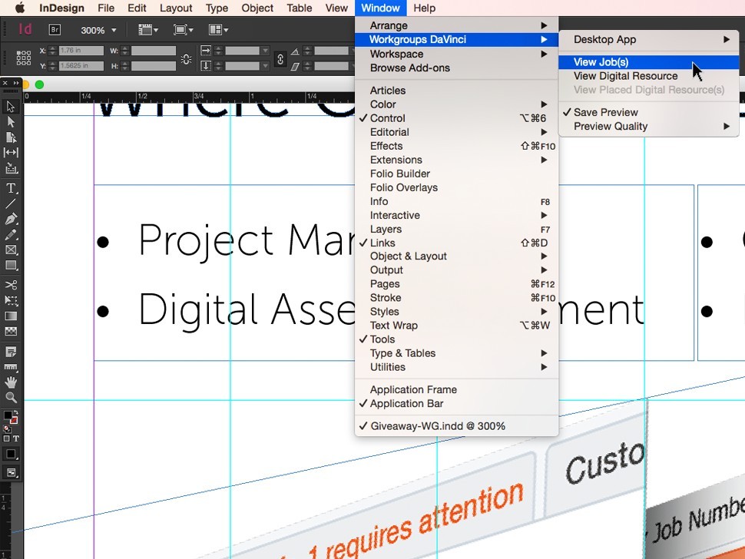The image size is (745, 559).
Task: Click the Apply Color swatch button
Action: [11, 454]
